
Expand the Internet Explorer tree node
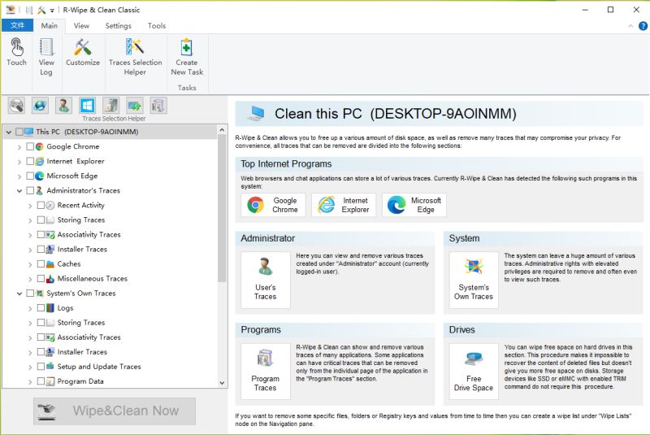point(19,162)
